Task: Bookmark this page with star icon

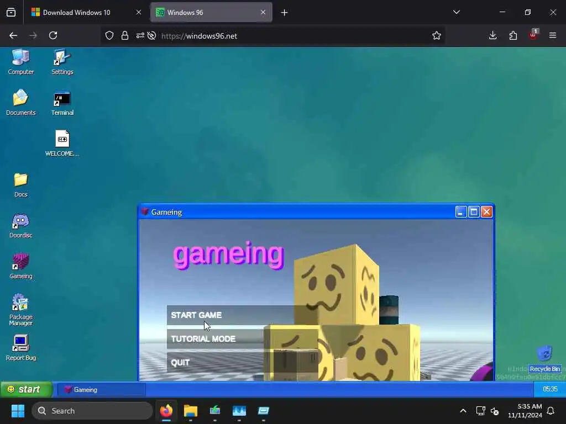Action: [x=437, y=36]
